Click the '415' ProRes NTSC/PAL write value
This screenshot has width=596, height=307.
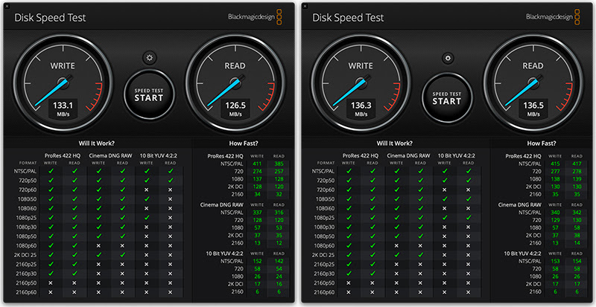tap(555, 164)
